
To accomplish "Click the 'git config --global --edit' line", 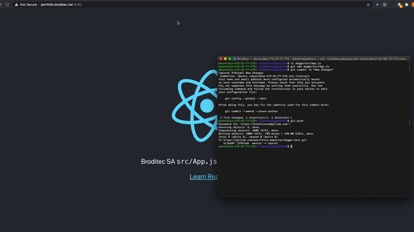I will 246,99.
